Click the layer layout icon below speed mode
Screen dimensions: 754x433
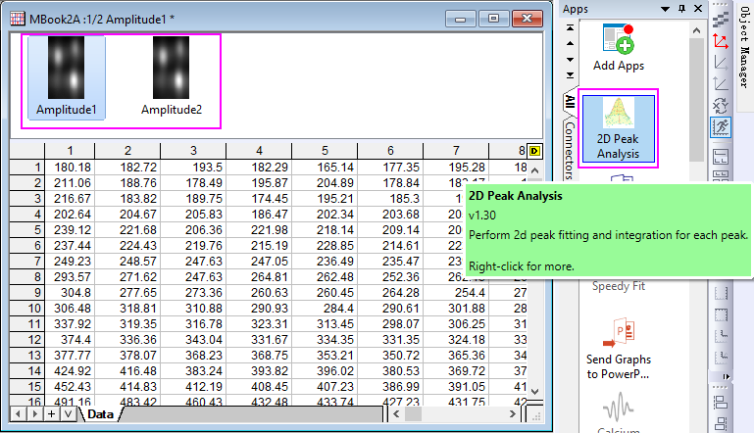pyautogui.click(x=721, y=156)
